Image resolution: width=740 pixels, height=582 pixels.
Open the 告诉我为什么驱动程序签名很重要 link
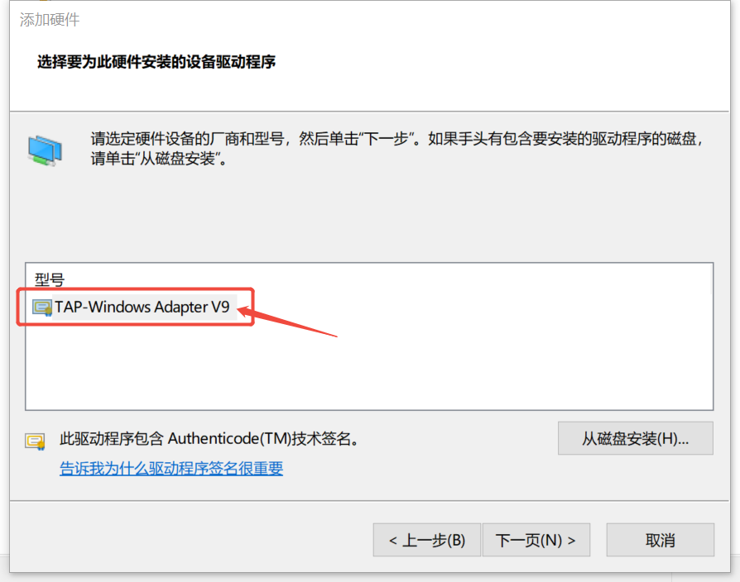171,469
